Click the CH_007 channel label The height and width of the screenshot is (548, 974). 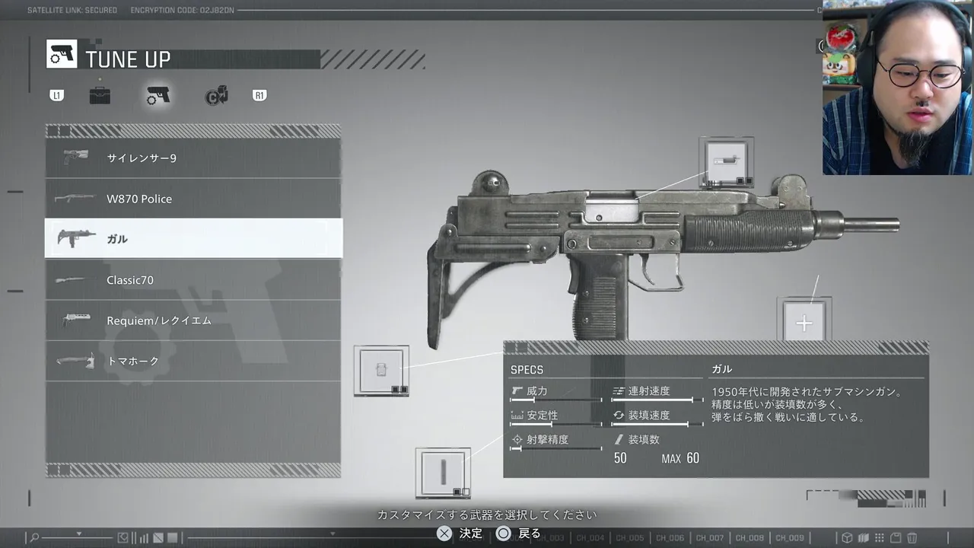[710, 538]
